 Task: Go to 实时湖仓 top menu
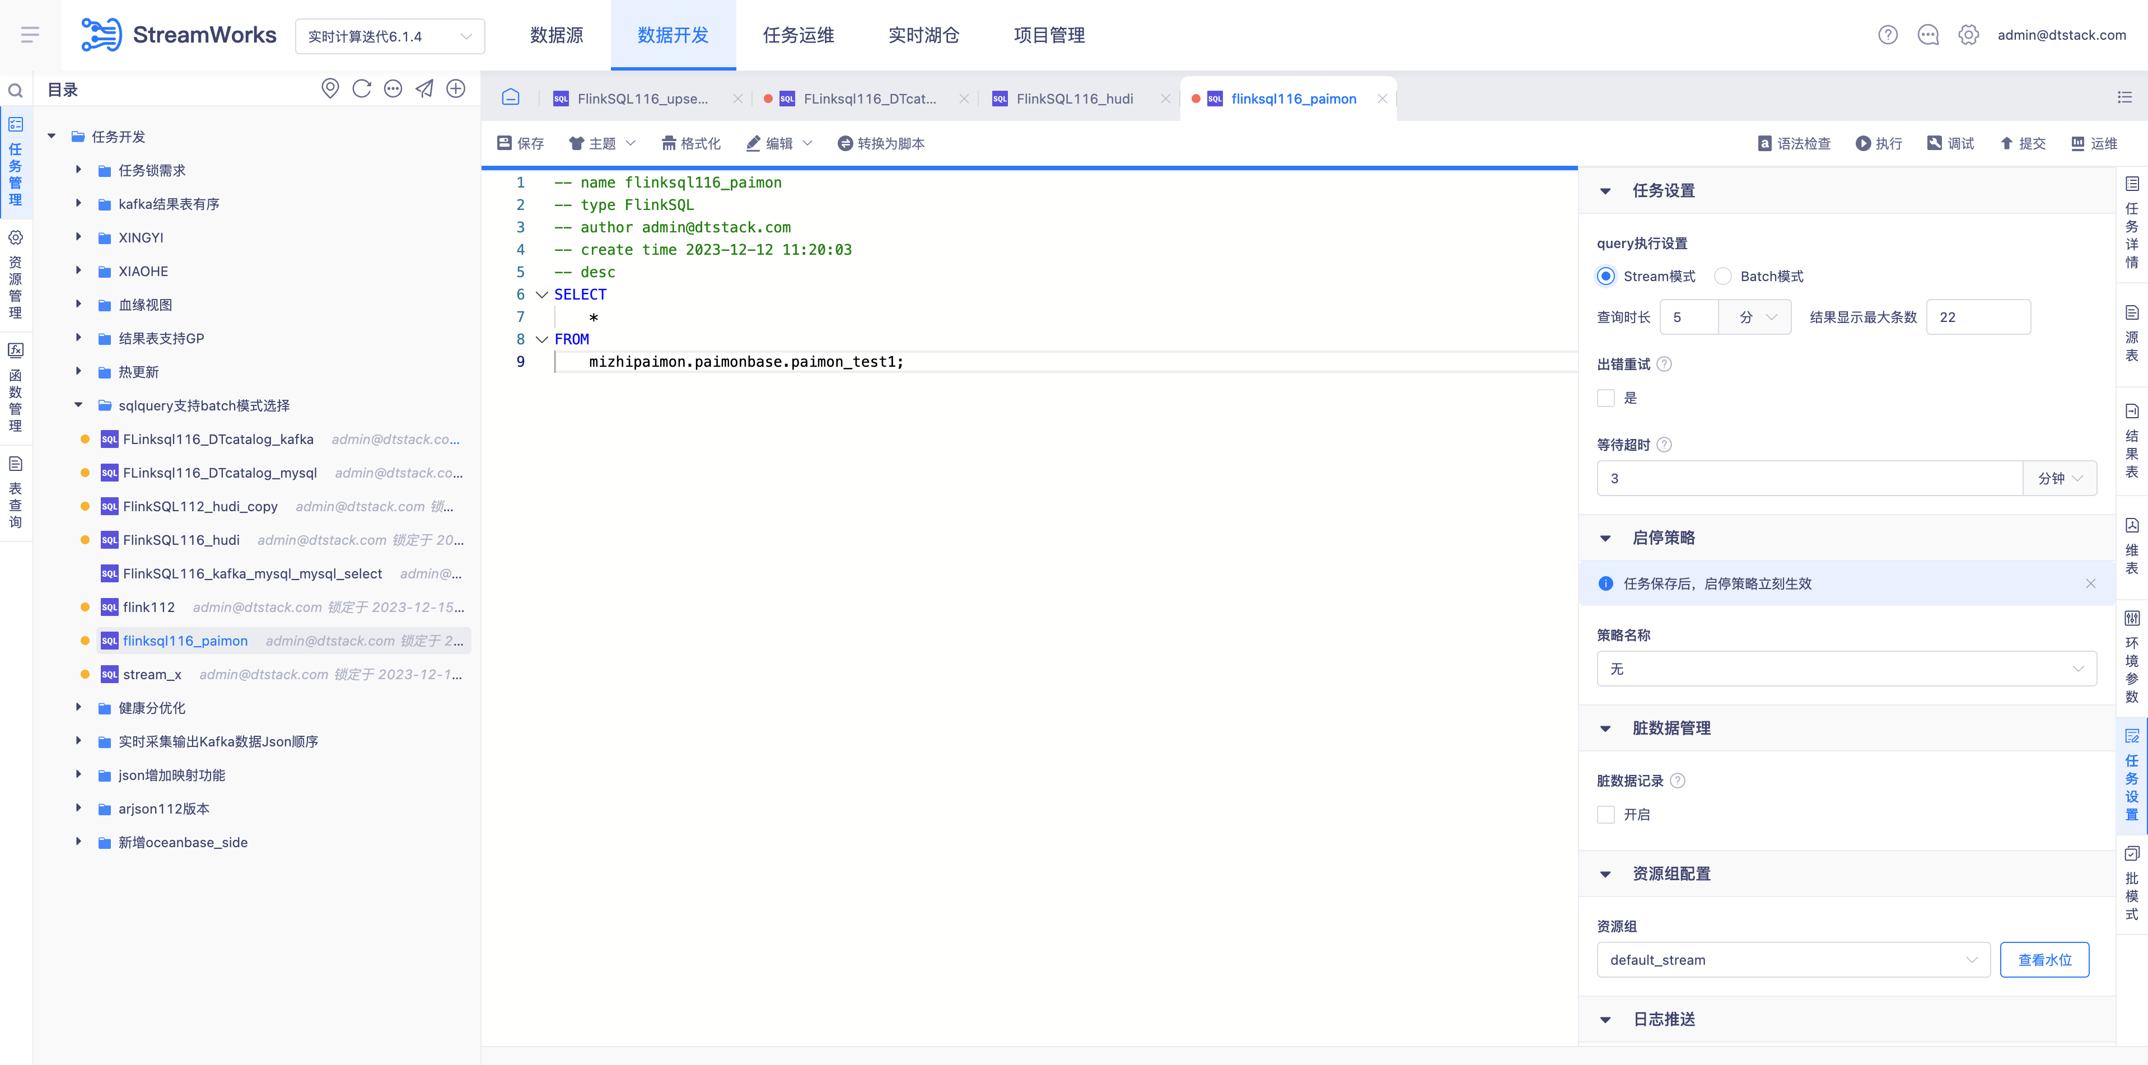pos(923,35)
